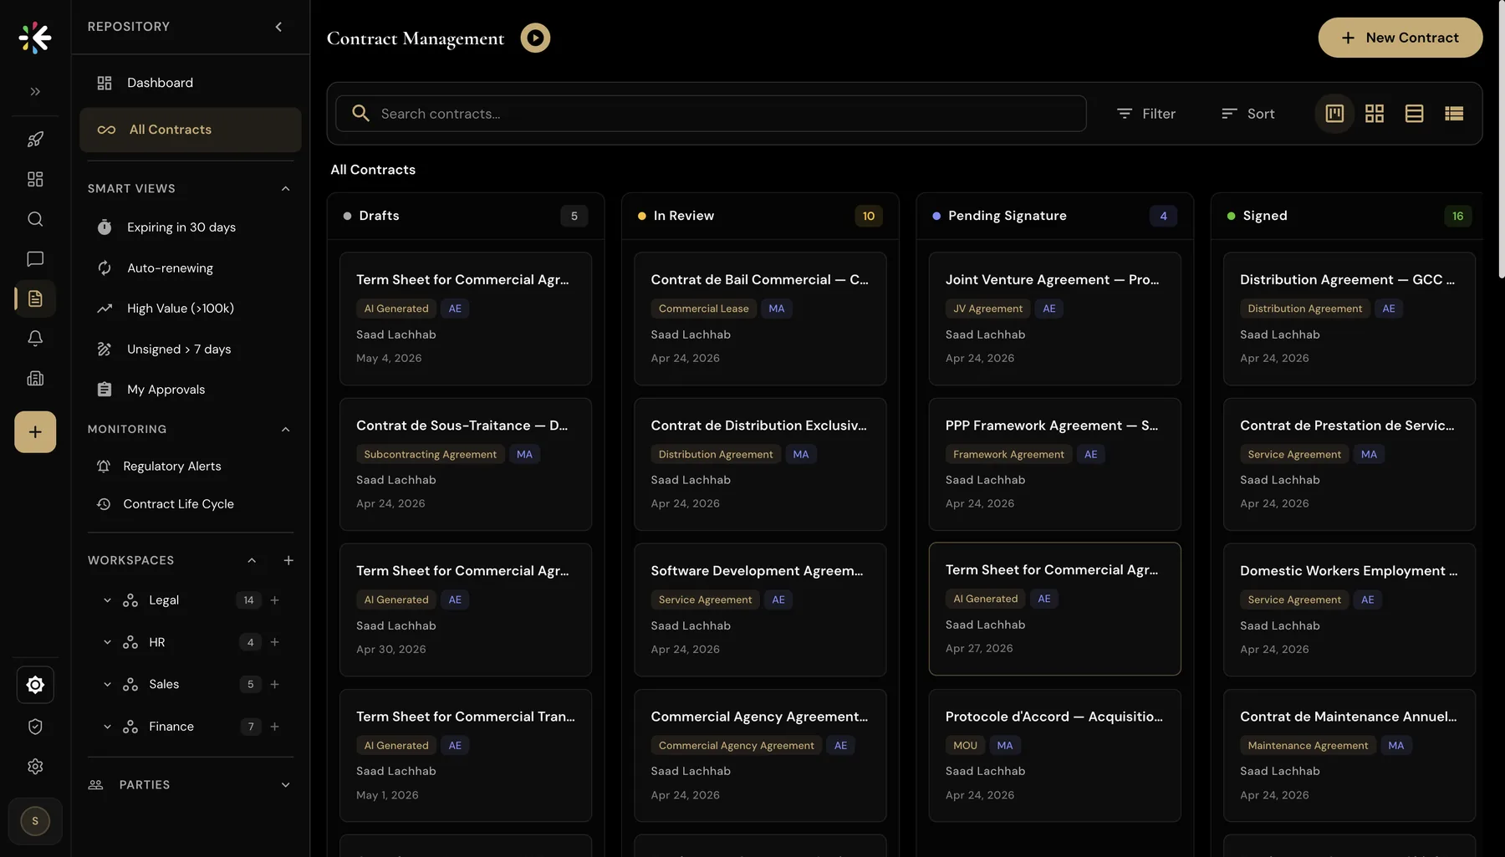This screenshot has width=1505, height=857.
Task: Play the Contract Management tour button
Action: (535, 38)
